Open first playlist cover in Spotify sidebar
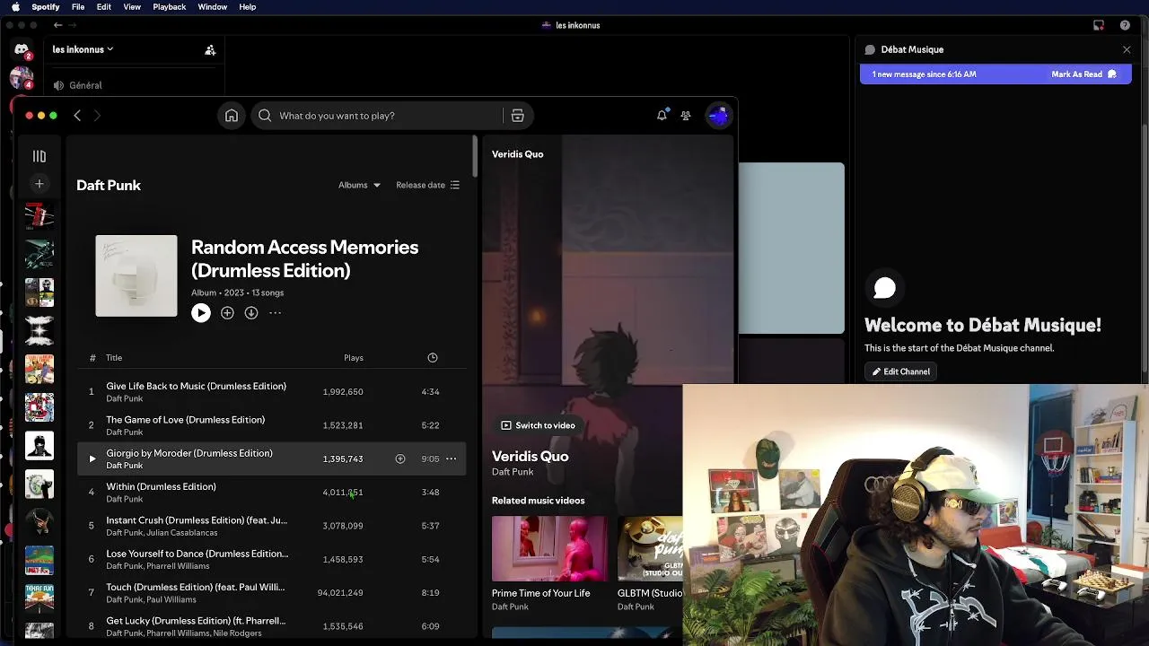This screenshot has height=646, width=1149. tap(39, 216)
